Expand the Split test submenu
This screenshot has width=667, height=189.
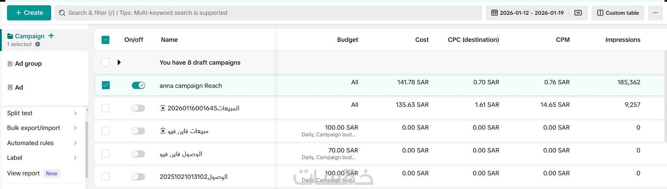coord(75,113)
